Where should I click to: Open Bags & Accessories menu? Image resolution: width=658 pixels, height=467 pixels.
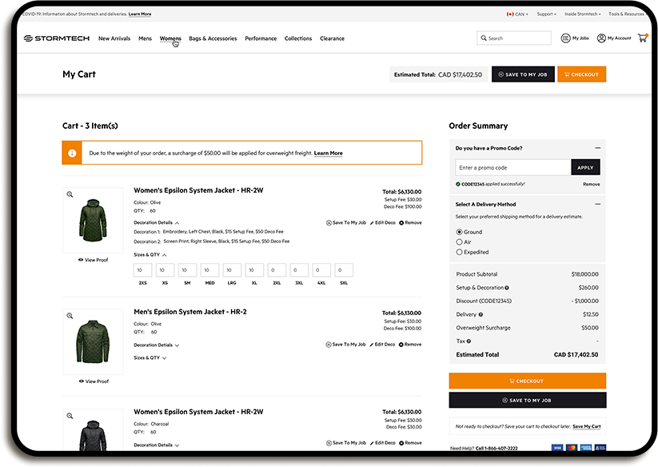tap(213, 38)
